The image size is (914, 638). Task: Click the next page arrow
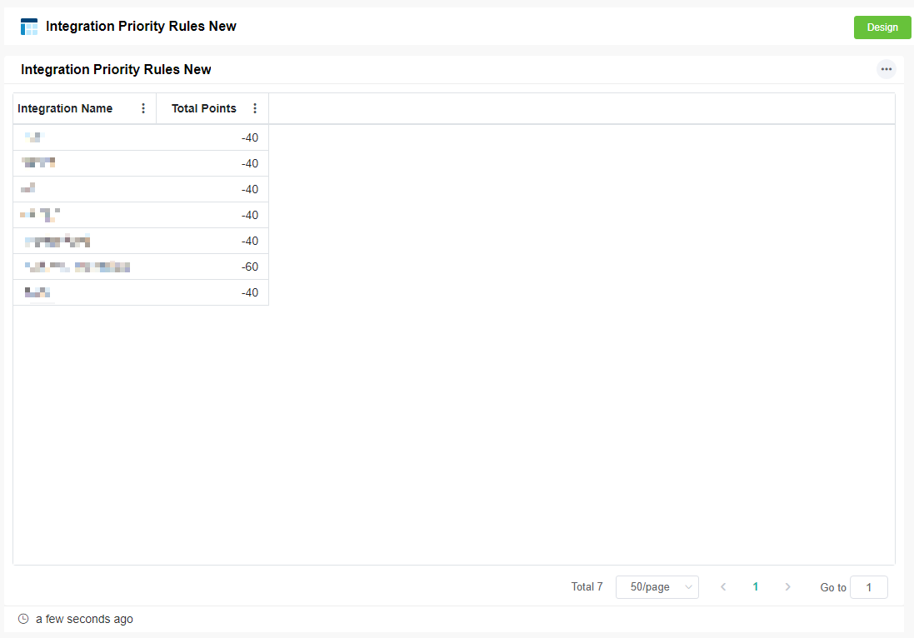click(787, 587)
